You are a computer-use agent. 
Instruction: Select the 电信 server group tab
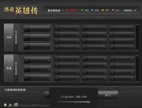[9, 37]
